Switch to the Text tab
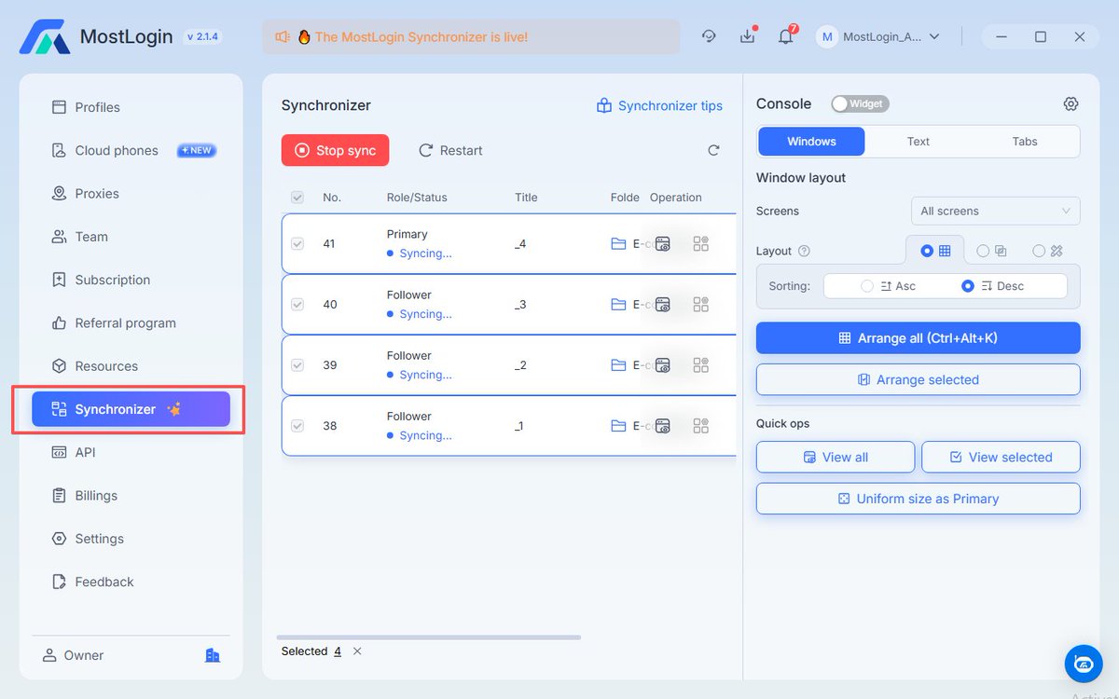This screenshot has width=1119, height=699. (919, 142)
